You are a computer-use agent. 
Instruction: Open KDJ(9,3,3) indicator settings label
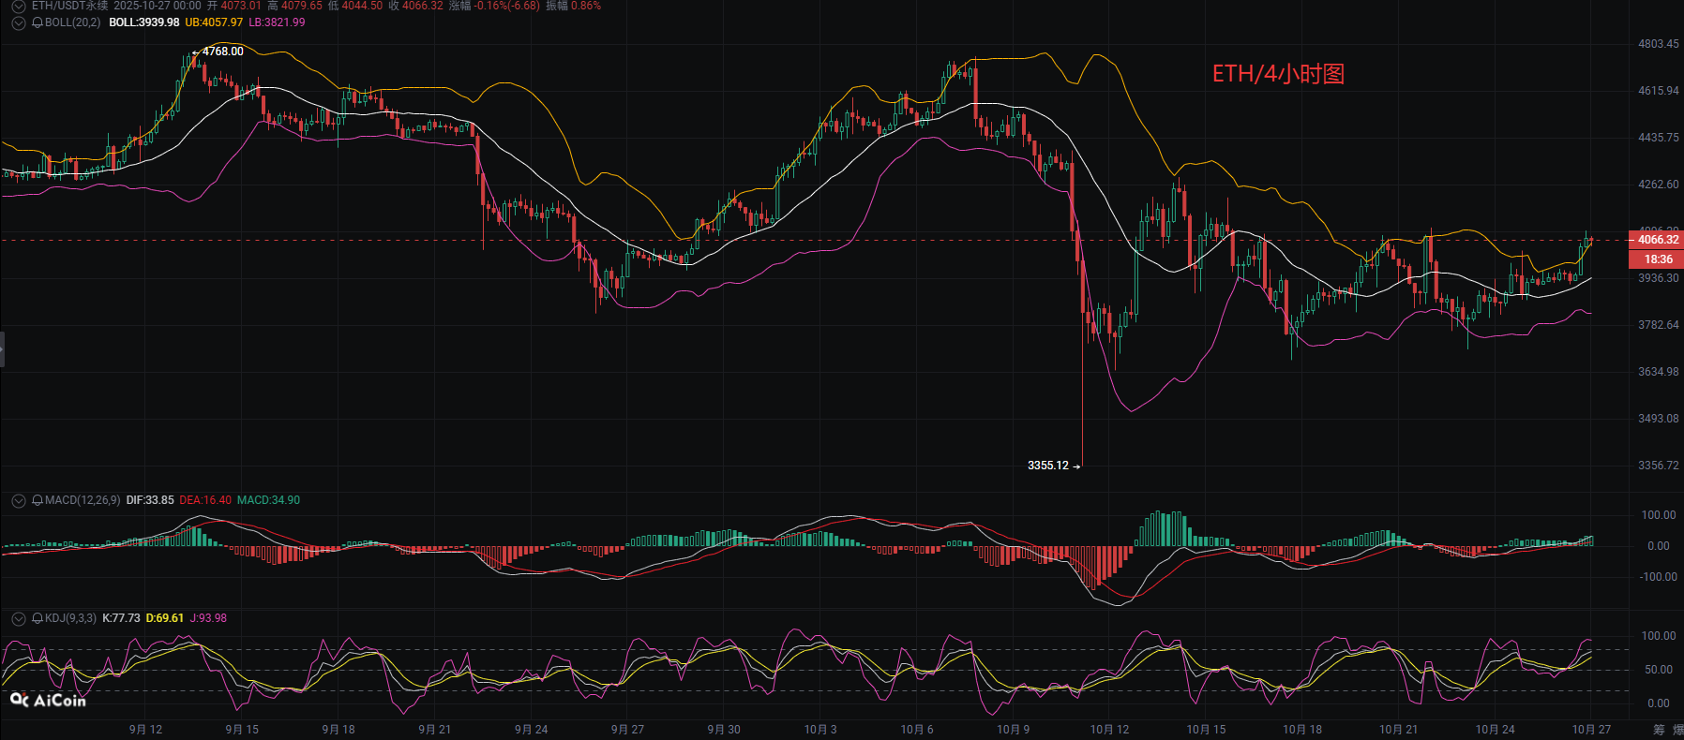[70, 618]
